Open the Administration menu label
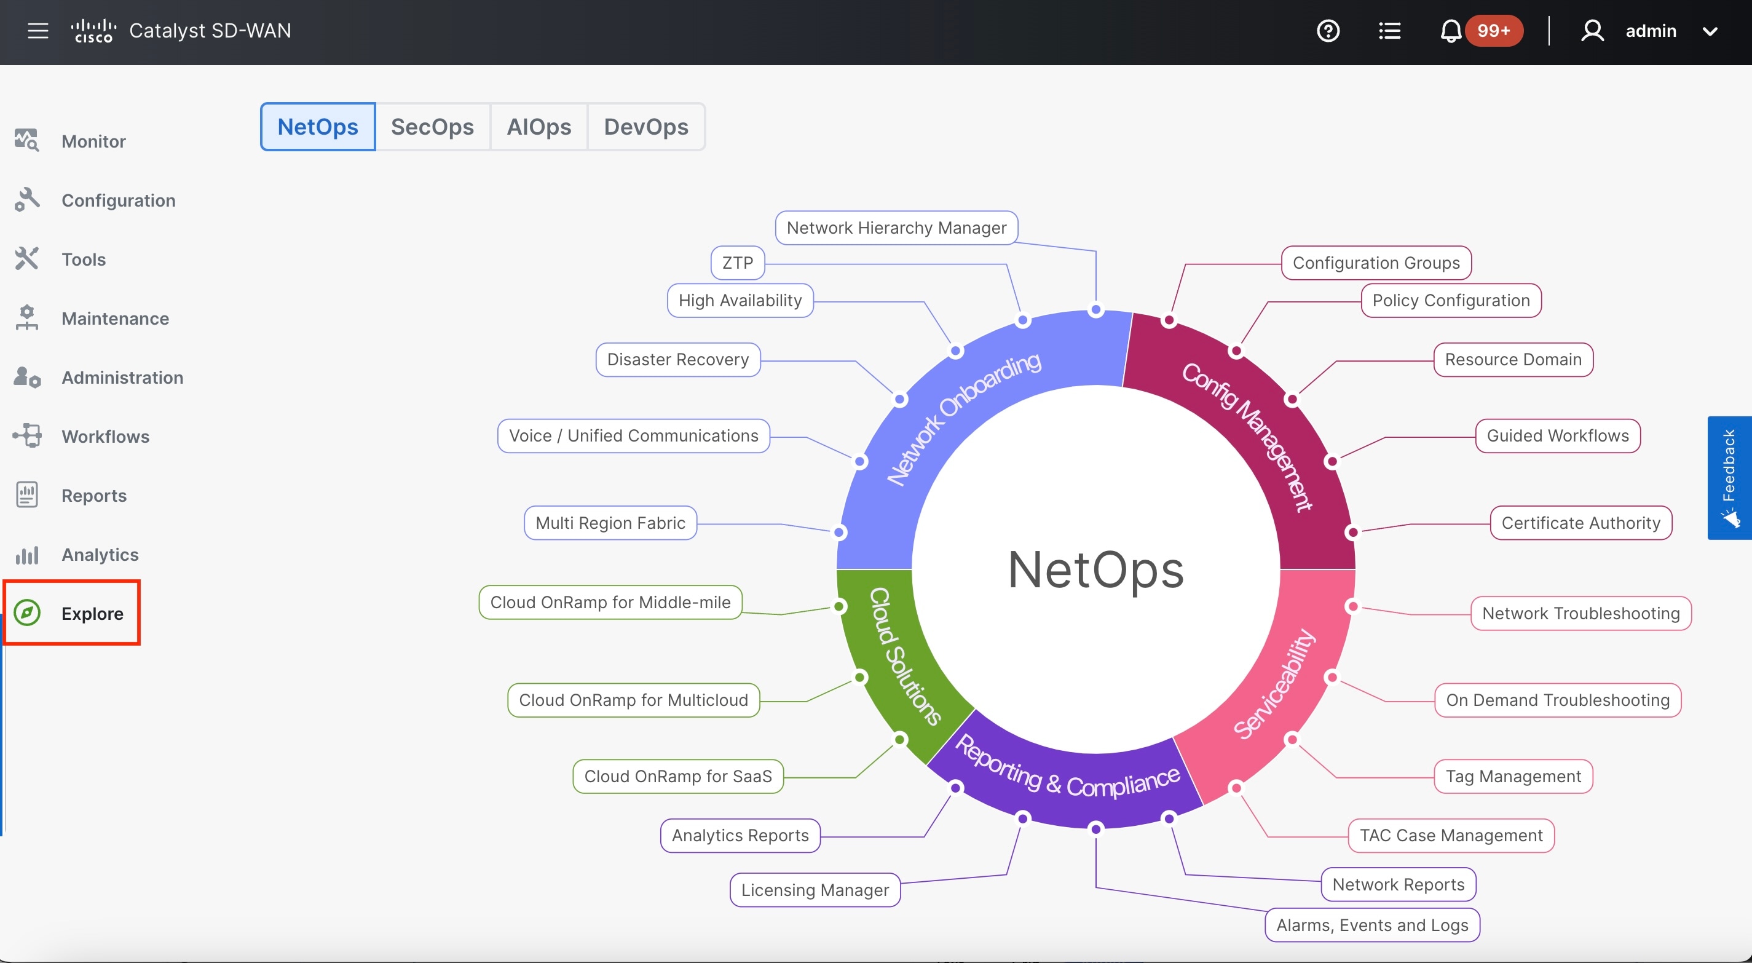 pyautogui.click(x=122, y=378)
